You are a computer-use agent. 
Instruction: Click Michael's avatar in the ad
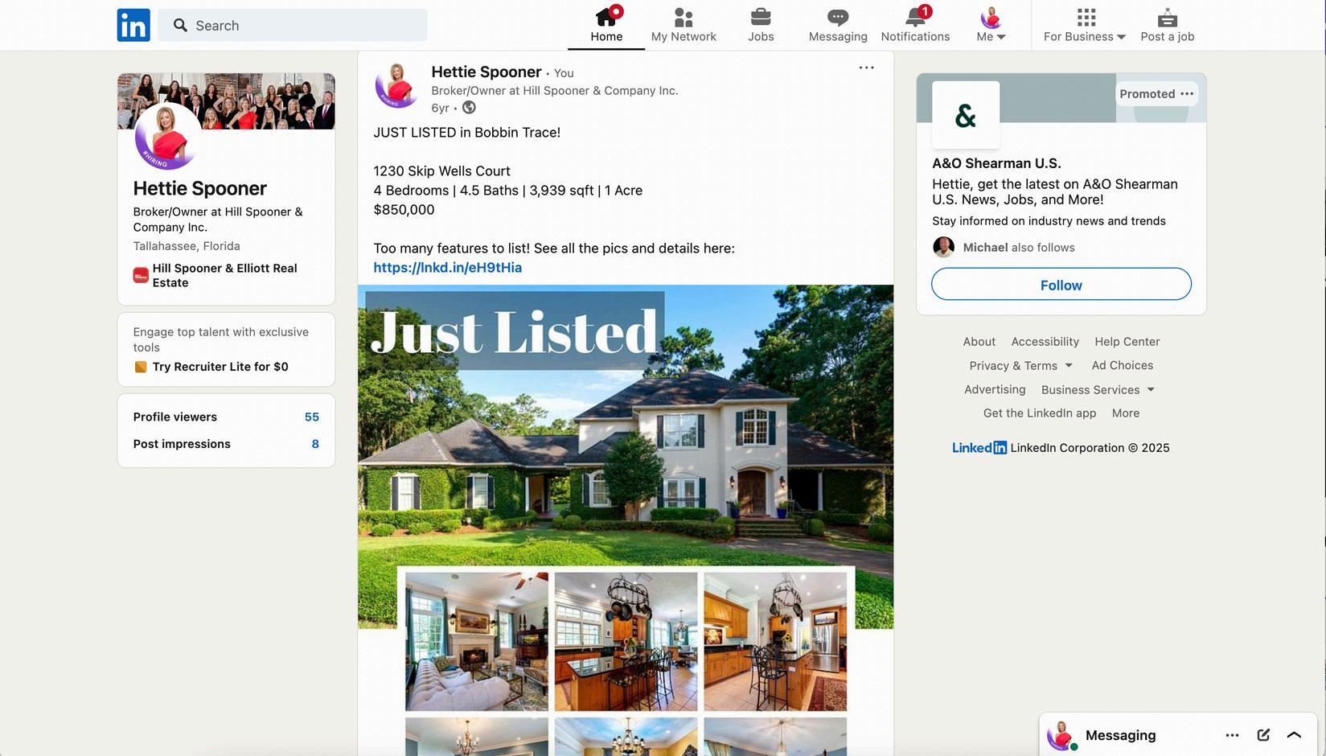click(x=943, y=247)
